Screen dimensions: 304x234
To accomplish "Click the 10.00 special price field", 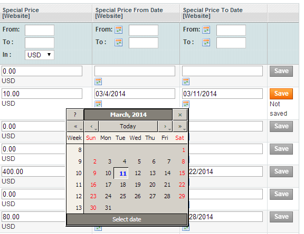I will coord(42,94).
